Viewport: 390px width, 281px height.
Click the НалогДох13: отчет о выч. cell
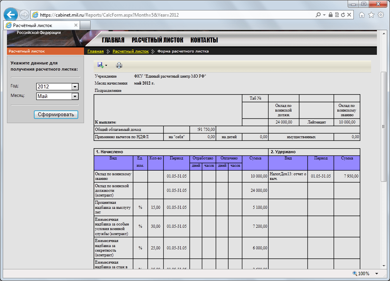coord(288,176)
